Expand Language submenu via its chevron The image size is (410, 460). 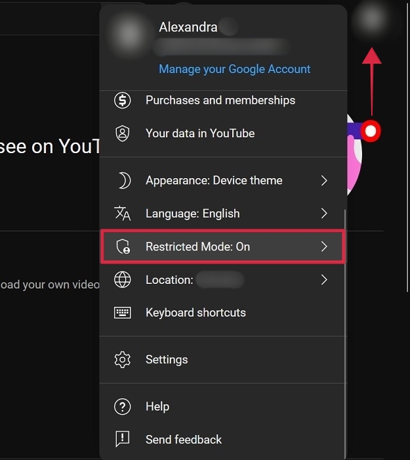tap(324, 214)
